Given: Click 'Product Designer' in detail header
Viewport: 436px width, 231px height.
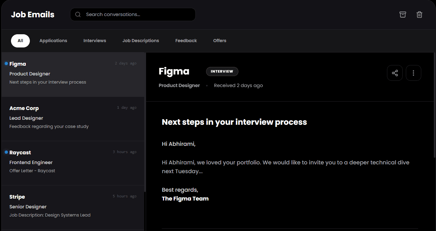Looking at the screenshot, I should click(179, 85).
